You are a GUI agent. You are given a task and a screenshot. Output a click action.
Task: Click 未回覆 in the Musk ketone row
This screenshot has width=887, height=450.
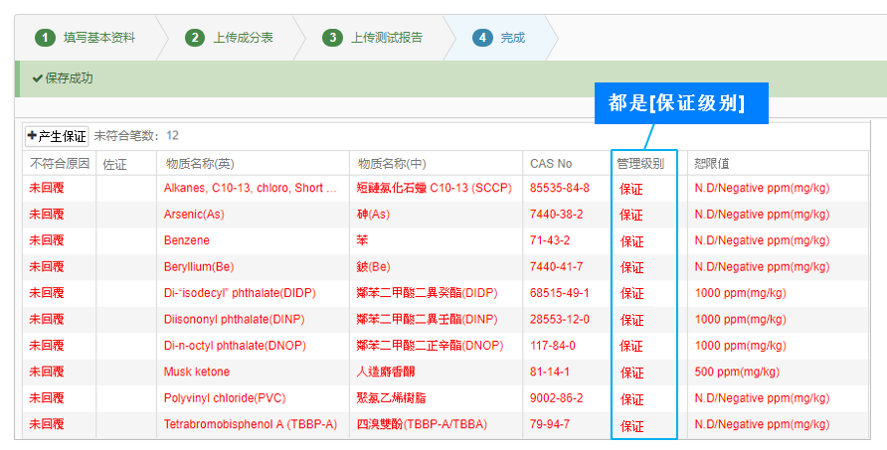(x=47, y=372)
